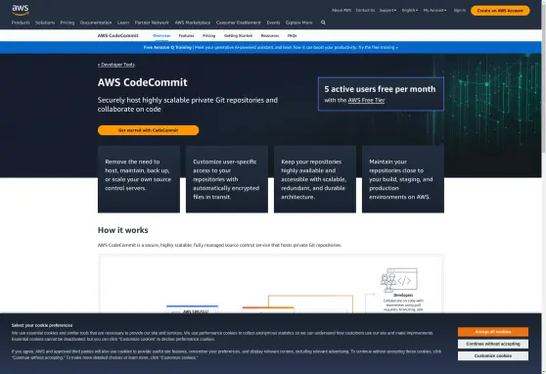Image resolution: width=546 pixels, height=374 pixels.
Task: Expand the free training banner arrow
Action: coord(396,48)
